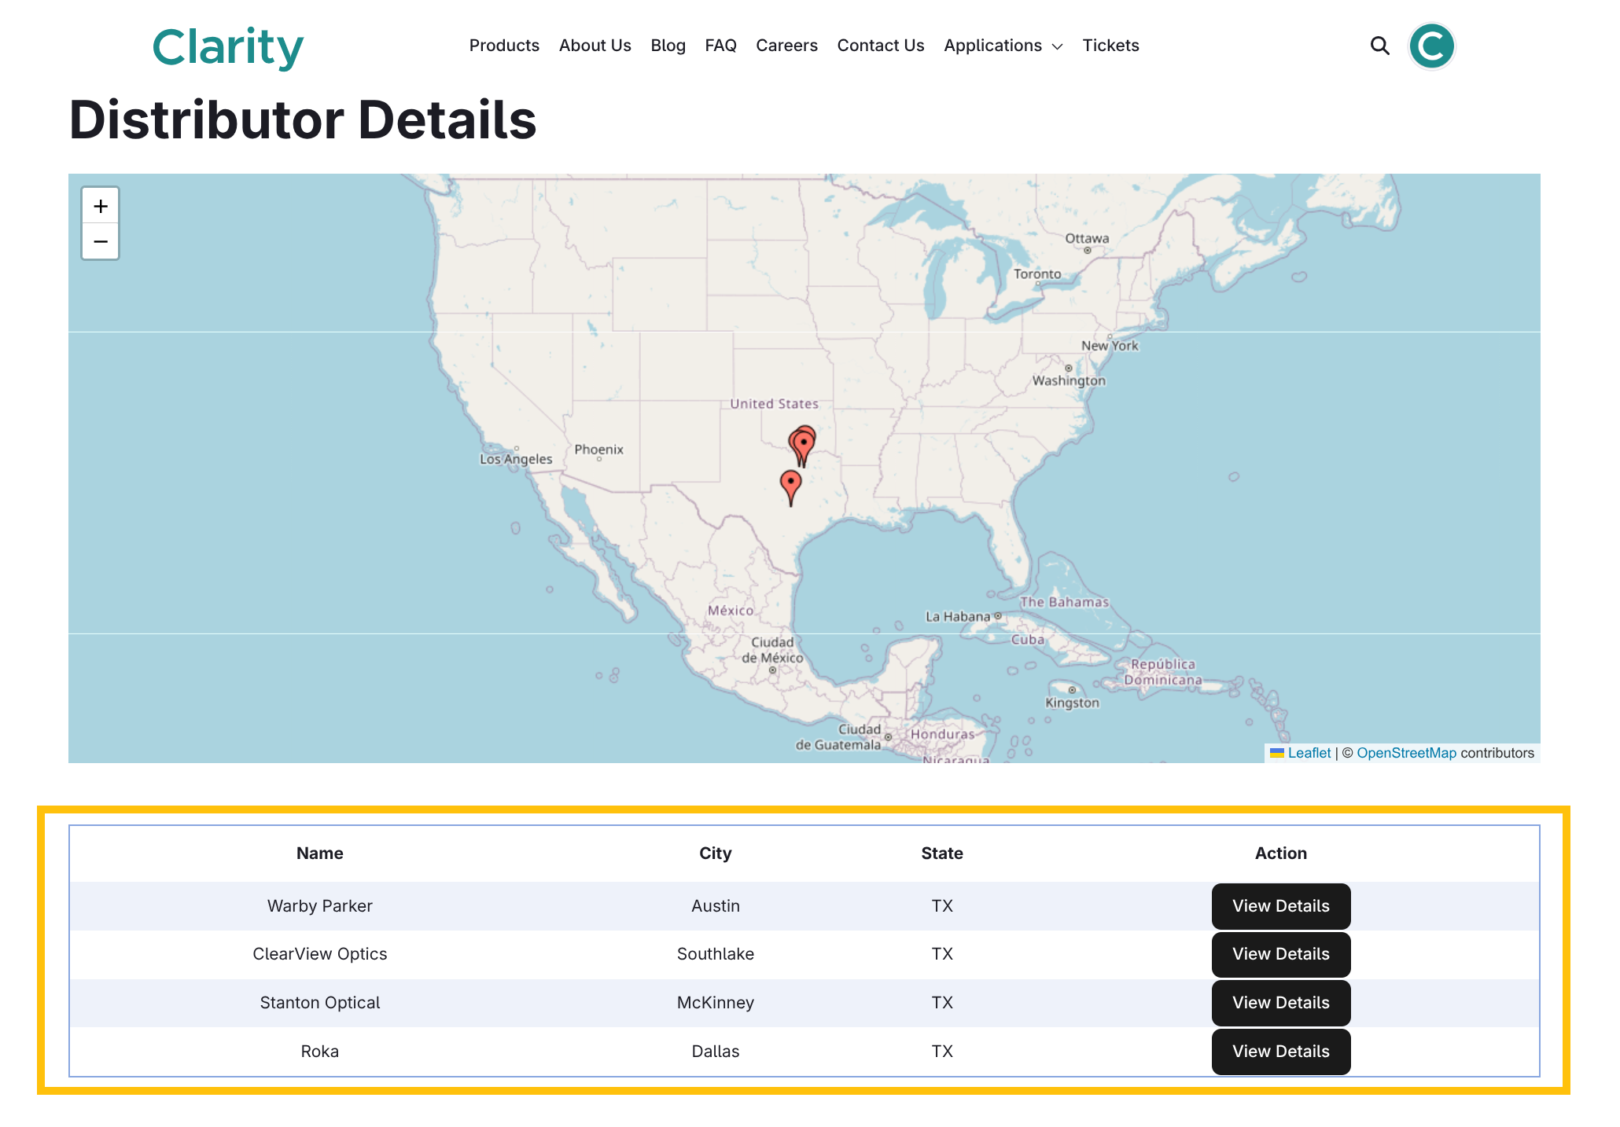
Task: Click the United States label on the map
Action: click(774, 404)
